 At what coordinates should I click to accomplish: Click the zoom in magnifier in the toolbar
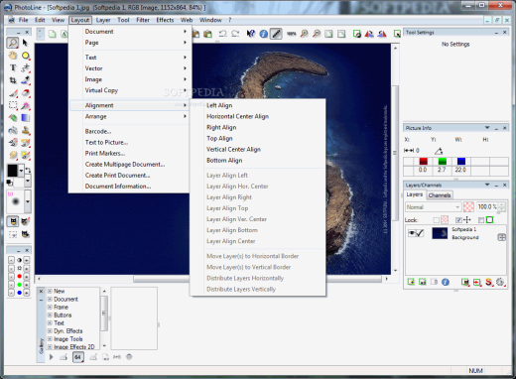pos(304,34)
